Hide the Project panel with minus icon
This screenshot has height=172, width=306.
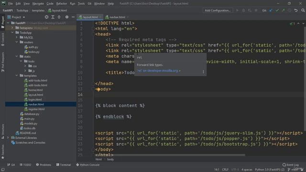(73, 17)
